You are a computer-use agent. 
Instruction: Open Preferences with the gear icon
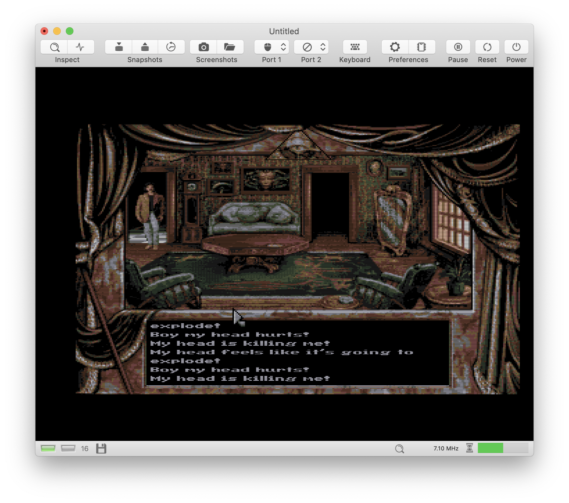[395, 47]
